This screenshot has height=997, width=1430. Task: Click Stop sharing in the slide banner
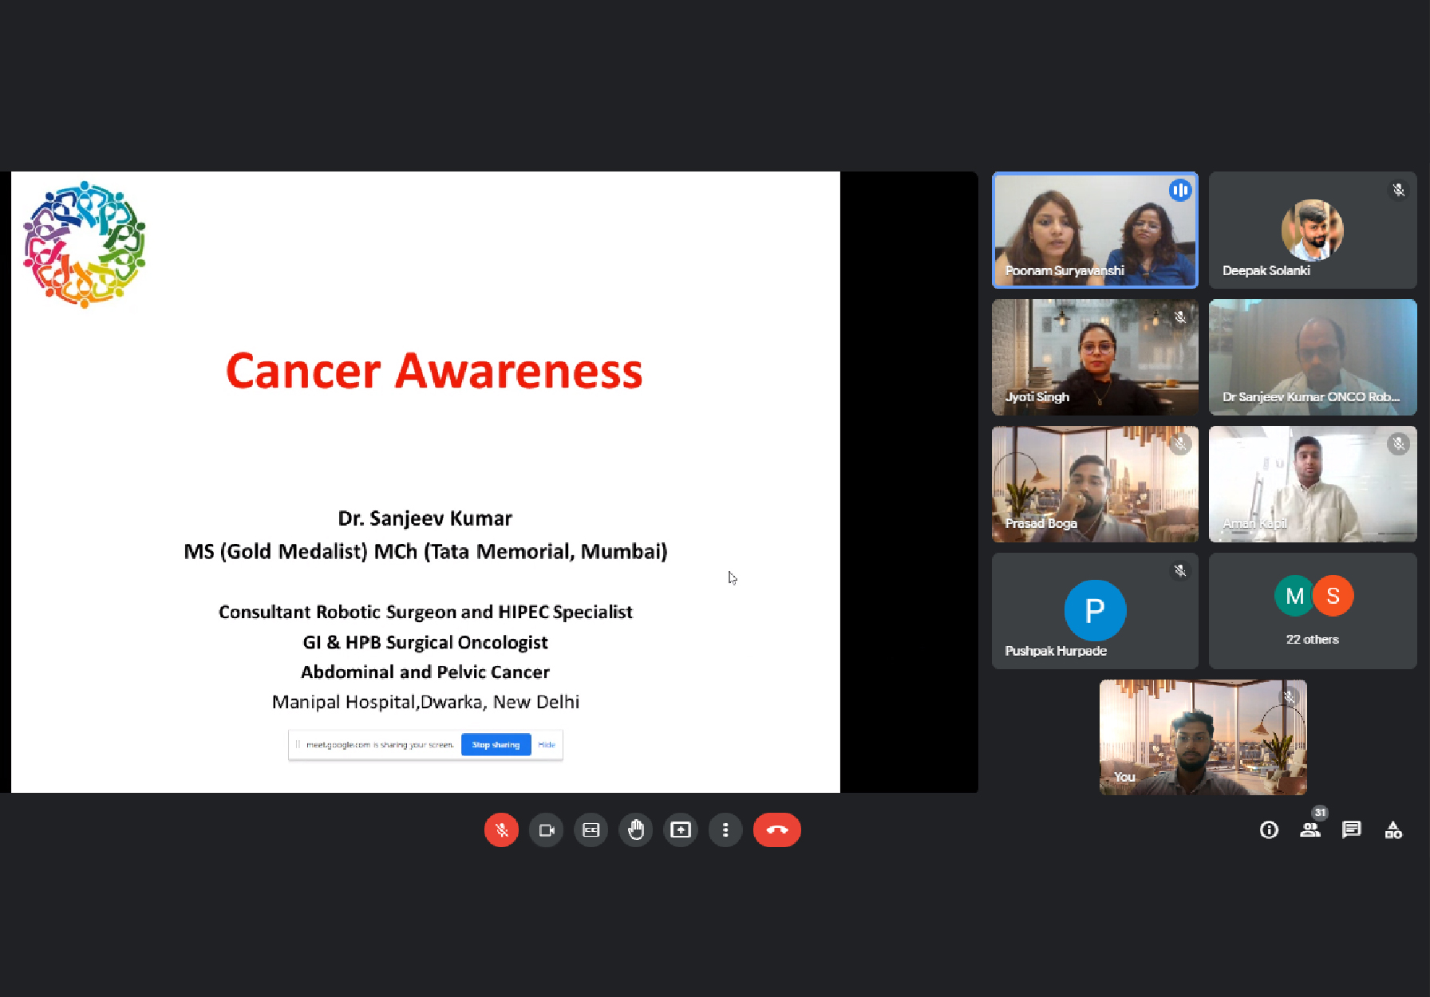click(496, 745)
